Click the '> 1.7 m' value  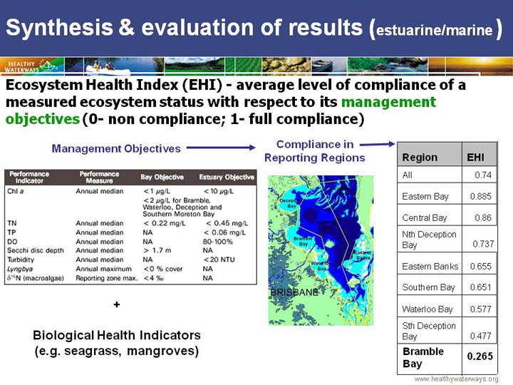157,250
